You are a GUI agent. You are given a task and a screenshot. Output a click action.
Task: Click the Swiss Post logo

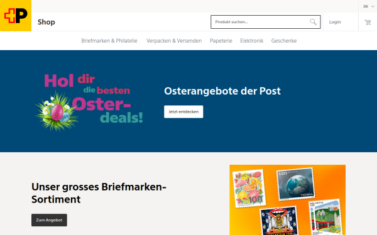(16, 16)
